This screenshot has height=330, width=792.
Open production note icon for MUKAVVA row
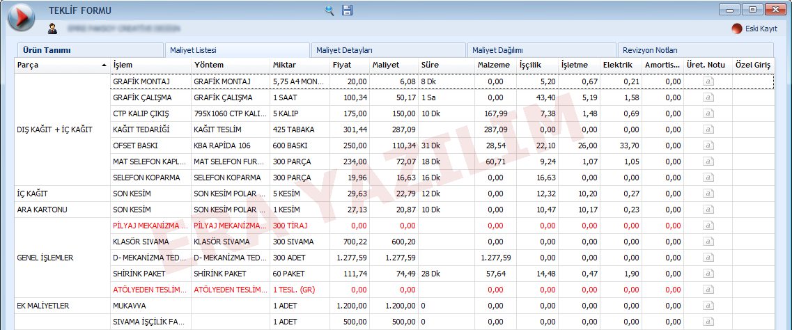coord(708,306)
